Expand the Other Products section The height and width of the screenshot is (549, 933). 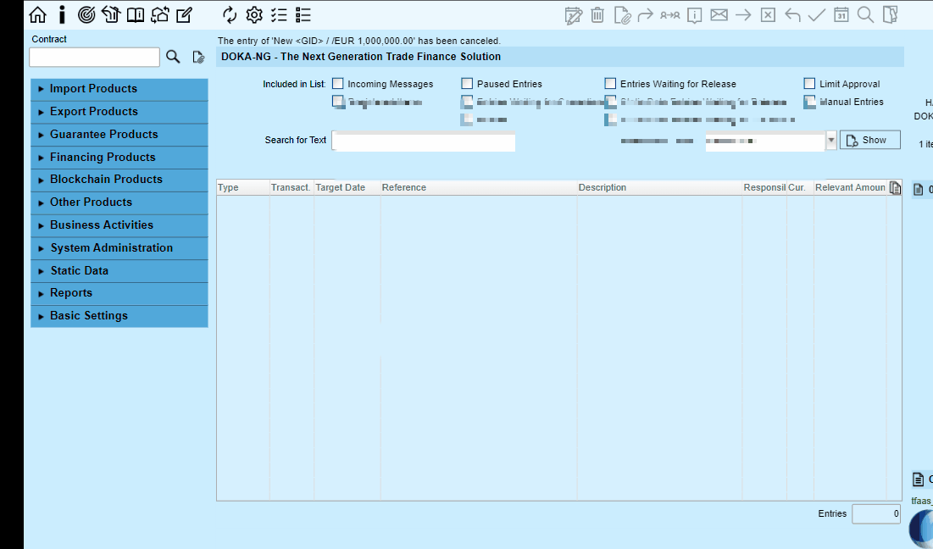click(x=119, y=202)
